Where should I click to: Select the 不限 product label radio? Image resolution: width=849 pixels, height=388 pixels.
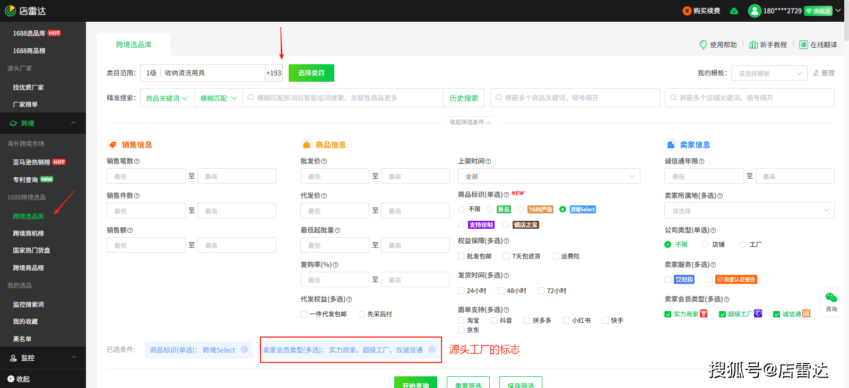(461, 209)
